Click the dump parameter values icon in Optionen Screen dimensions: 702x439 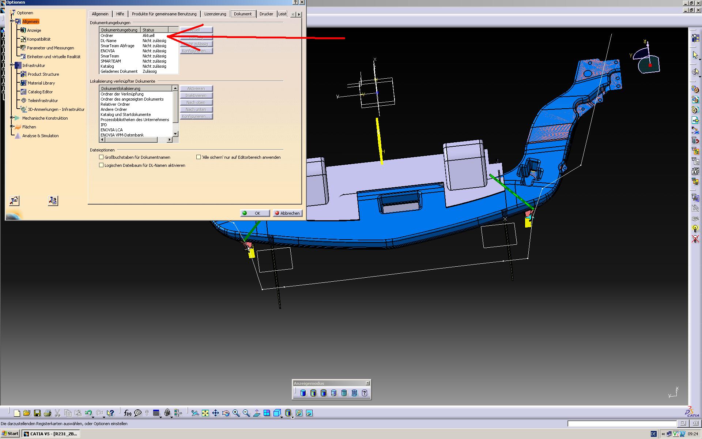point(53,200)
